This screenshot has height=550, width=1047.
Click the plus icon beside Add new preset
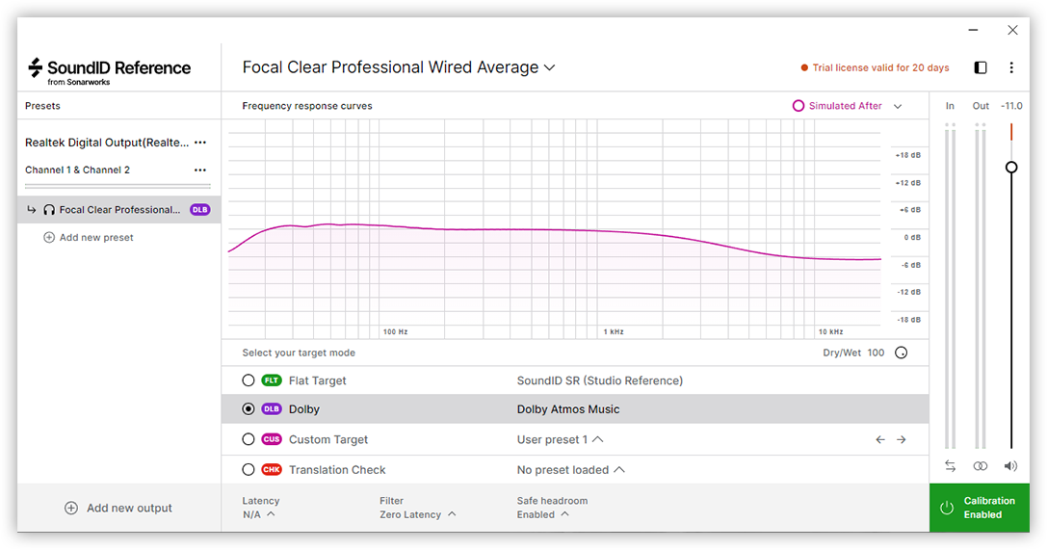click(49, 238)
